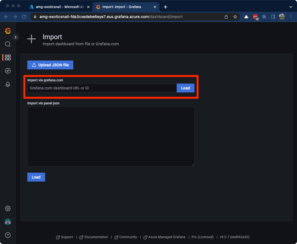
Task: Open the Explore compass icon
Action: [x=8, y=71]
